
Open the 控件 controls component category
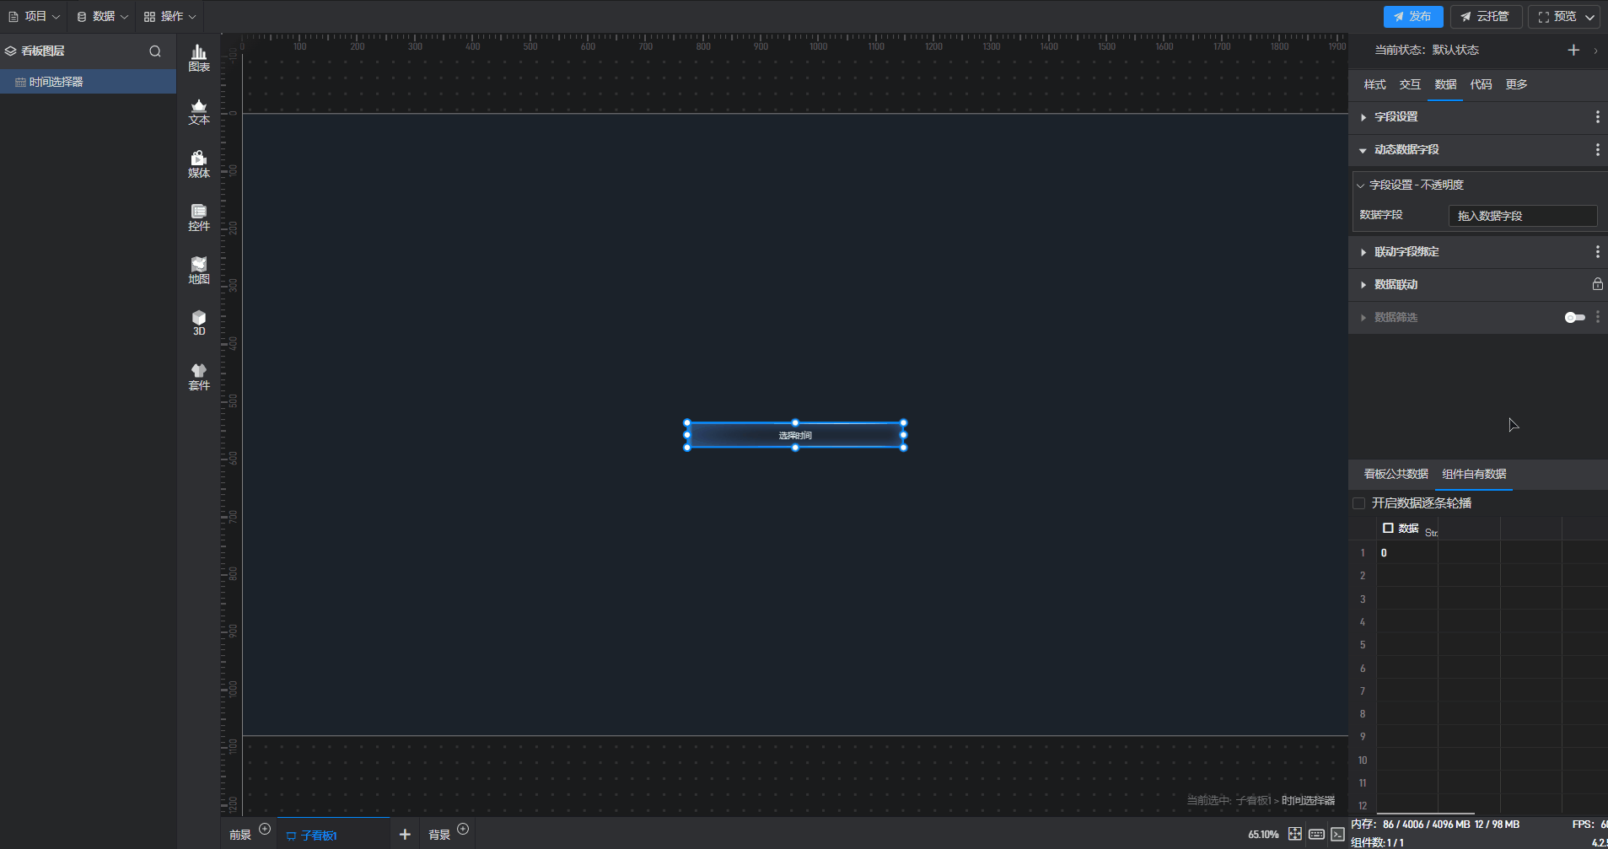[x=199, y=218]
